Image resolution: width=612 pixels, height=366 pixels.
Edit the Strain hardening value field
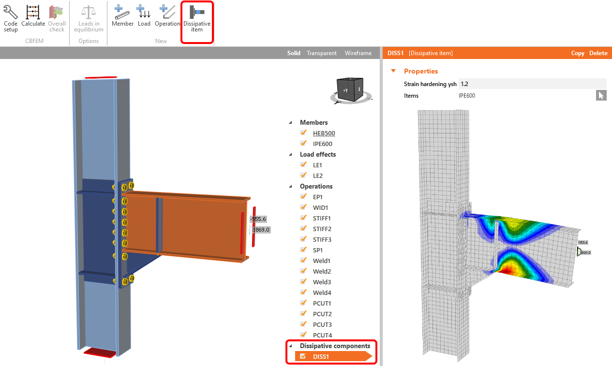[x=532, y=84]
